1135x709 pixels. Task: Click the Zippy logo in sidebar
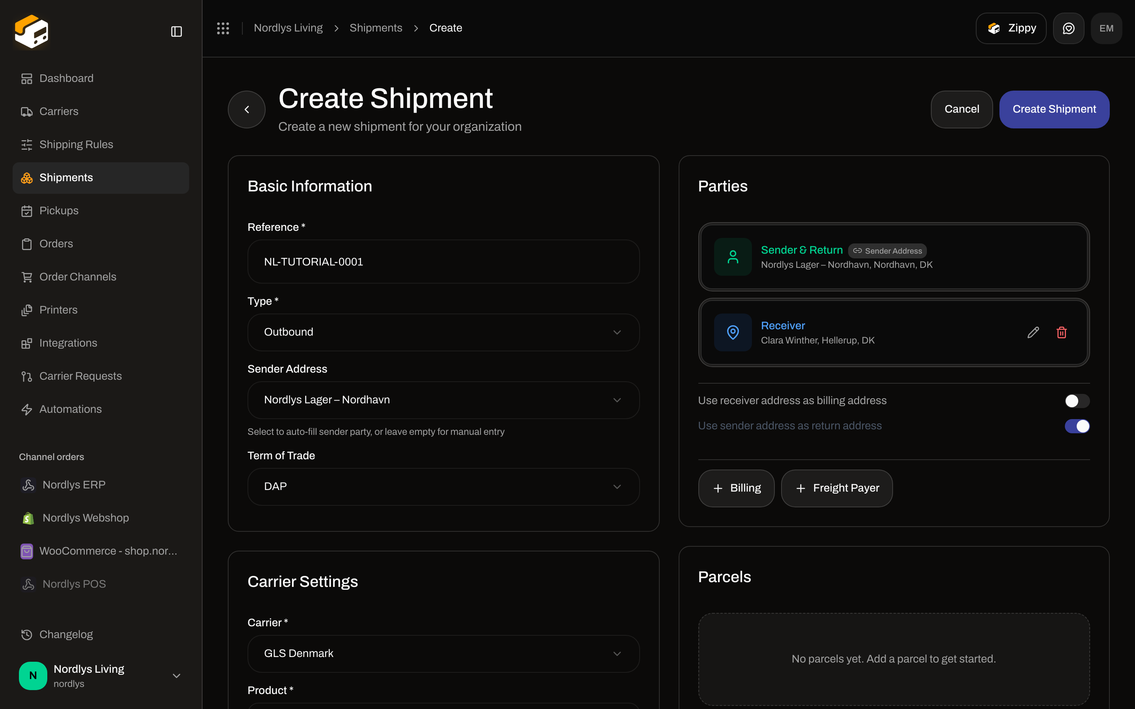pyautogui.click(x=32, y=32)
